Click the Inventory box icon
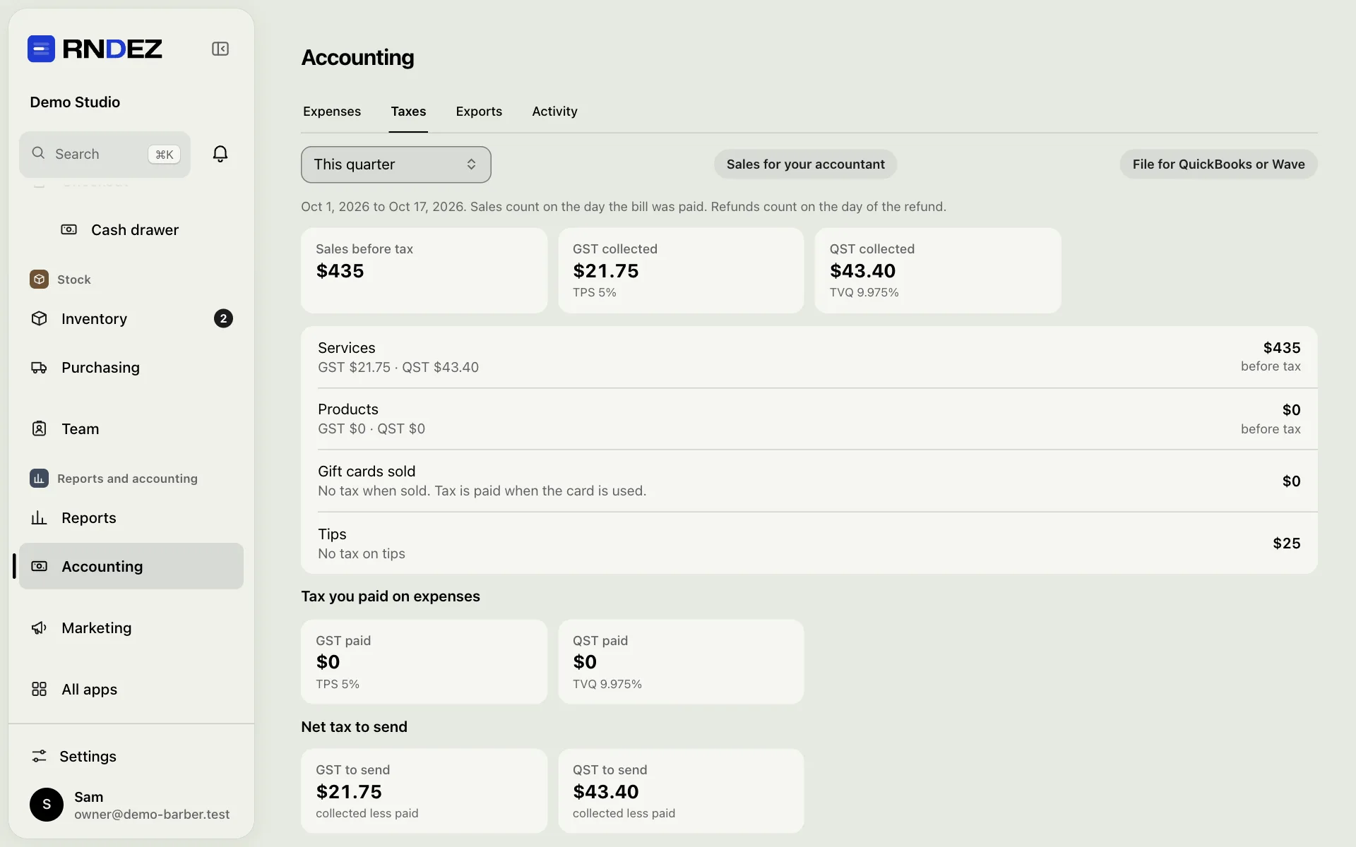 [x=40, y=318]
